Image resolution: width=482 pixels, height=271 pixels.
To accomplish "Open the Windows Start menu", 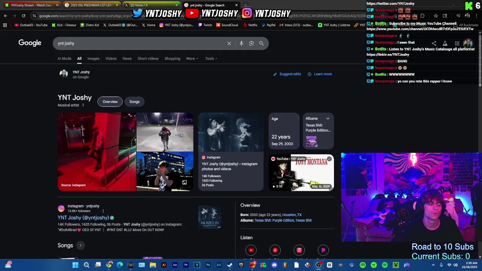I will (75, 265).
